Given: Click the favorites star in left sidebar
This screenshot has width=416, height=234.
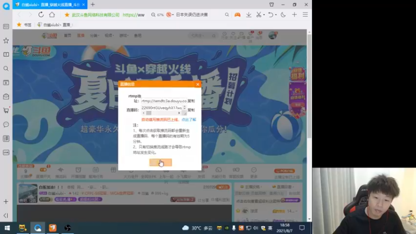Looking at the screenshot, I should (x=6, y=41).
